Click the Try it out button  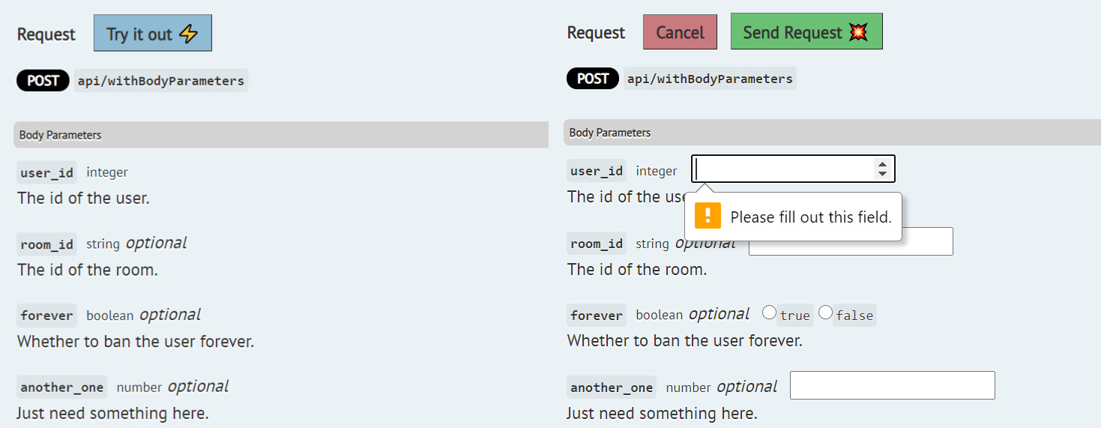[x=152, y=34]
